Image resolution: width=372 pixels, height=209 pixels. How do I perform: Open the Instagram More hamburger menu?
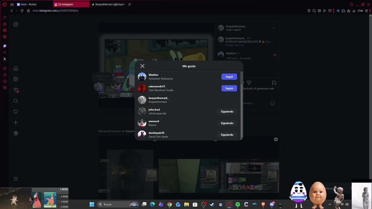point(16,179)
